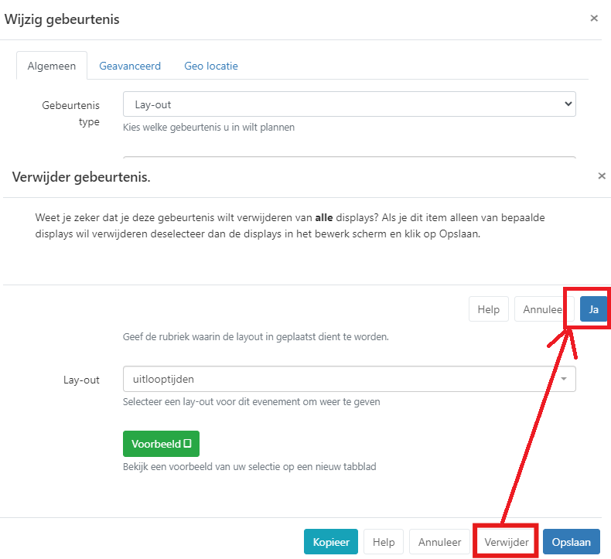
Task: Click the partially hidden field below Gebeurtenis type
Action: coord(349,158)
